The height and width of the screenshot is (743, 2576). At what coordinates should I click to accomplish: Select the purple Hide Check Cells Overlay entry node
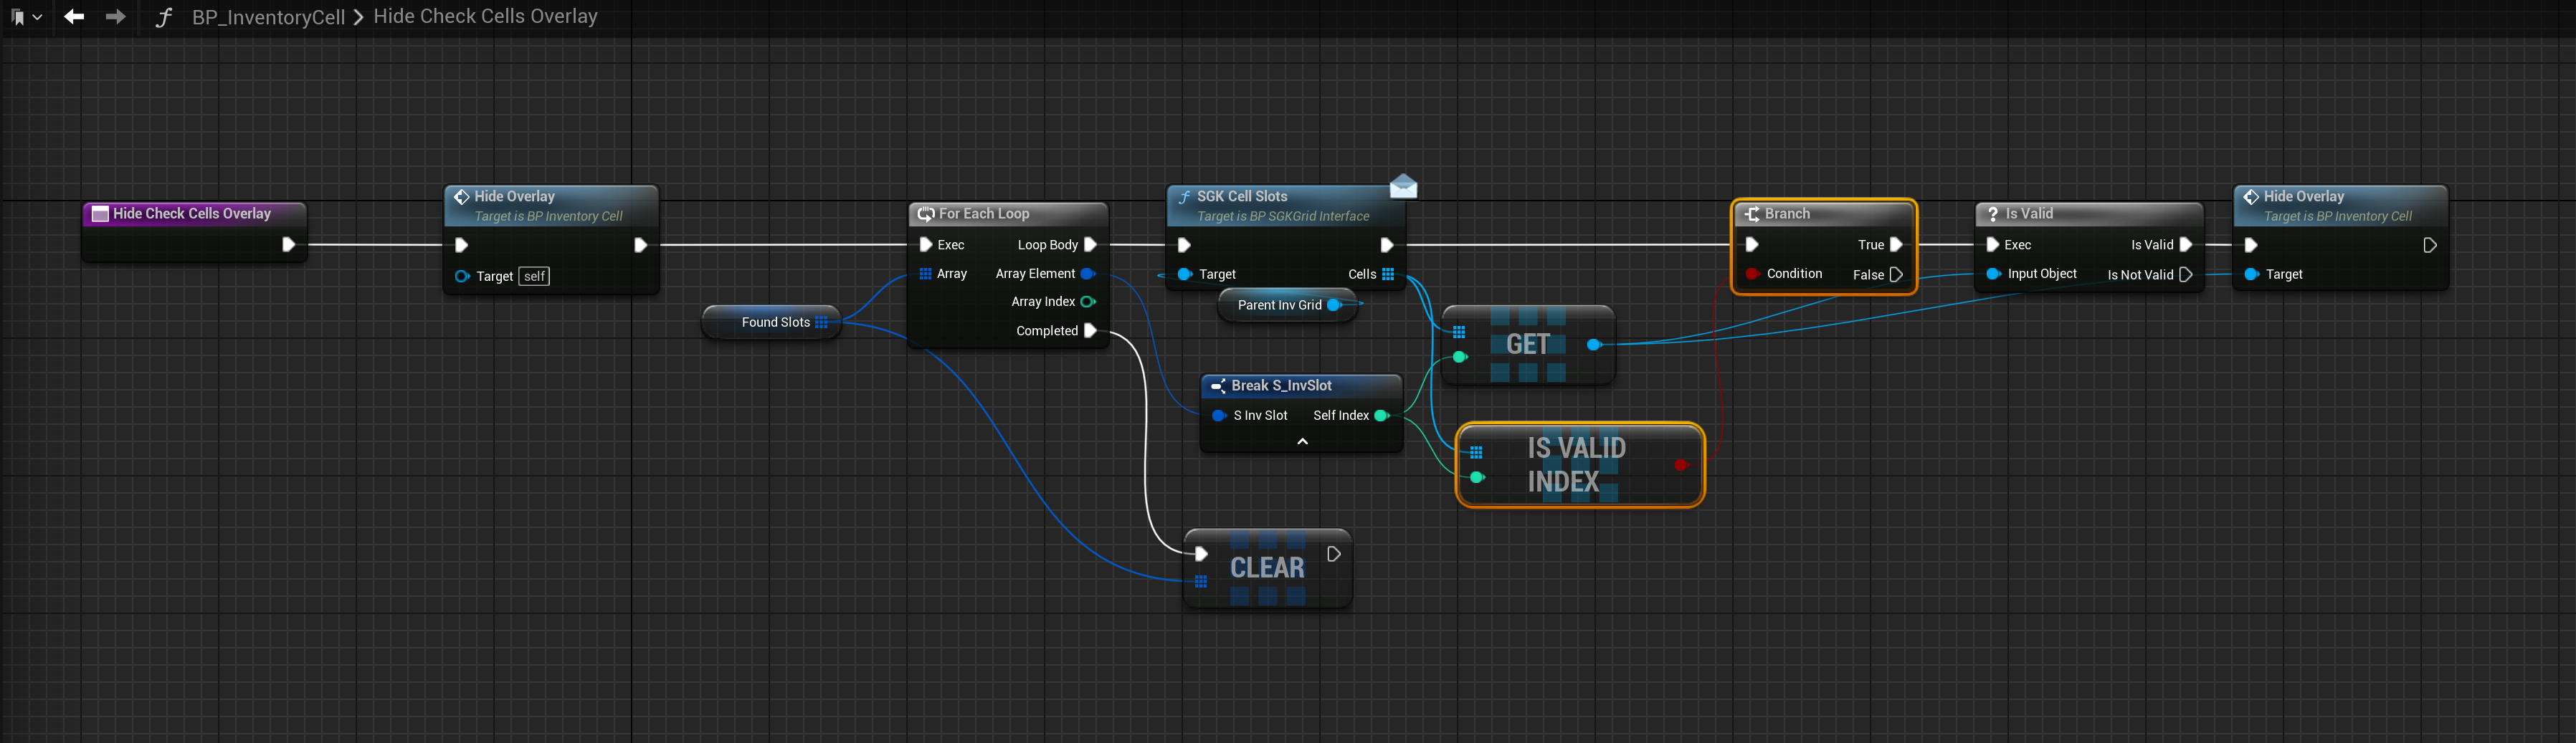pos(192,214)
